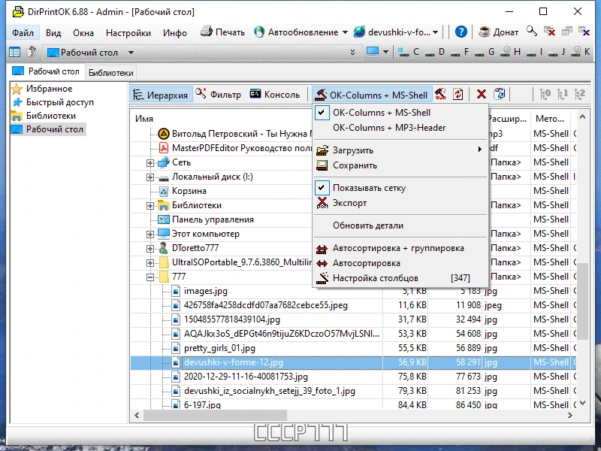This screenshot has width=601, height=451.
Task: Click the Консоль button
Action: (274, 95)
